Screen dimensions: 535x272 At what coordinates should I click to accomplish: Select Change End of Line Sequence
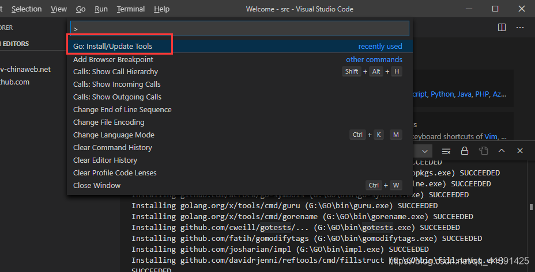239,110
